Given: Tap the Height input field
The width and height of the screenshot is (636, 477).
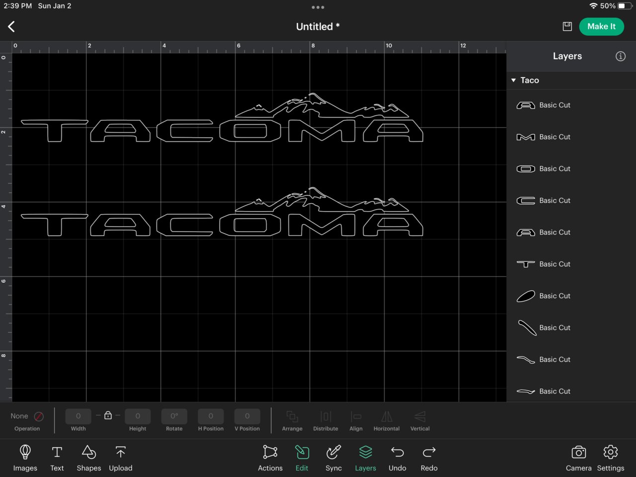Looking at the screenshot, I should click(138, 416).
